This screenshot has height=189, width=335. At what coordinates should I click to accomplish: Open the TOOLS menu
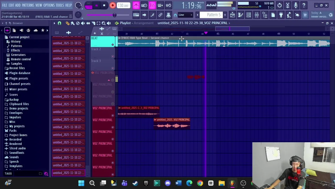[x=60, y=5]
